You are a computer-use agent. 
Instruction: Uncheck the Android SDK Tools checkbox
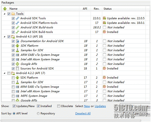pyautogui.click(x=13, y=18)
